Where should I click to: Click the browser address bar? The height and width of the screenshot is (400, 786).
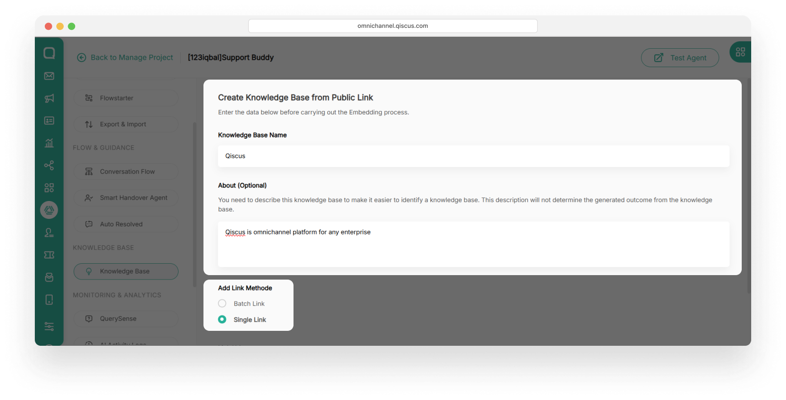tap(393, 26)
